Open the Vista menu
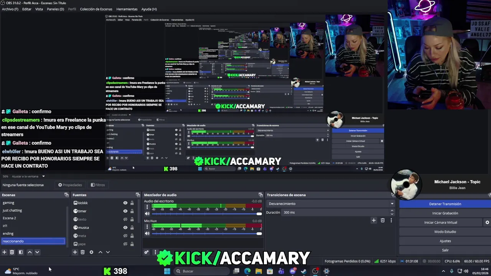This screenshot has width=491, height=276. 39,9
